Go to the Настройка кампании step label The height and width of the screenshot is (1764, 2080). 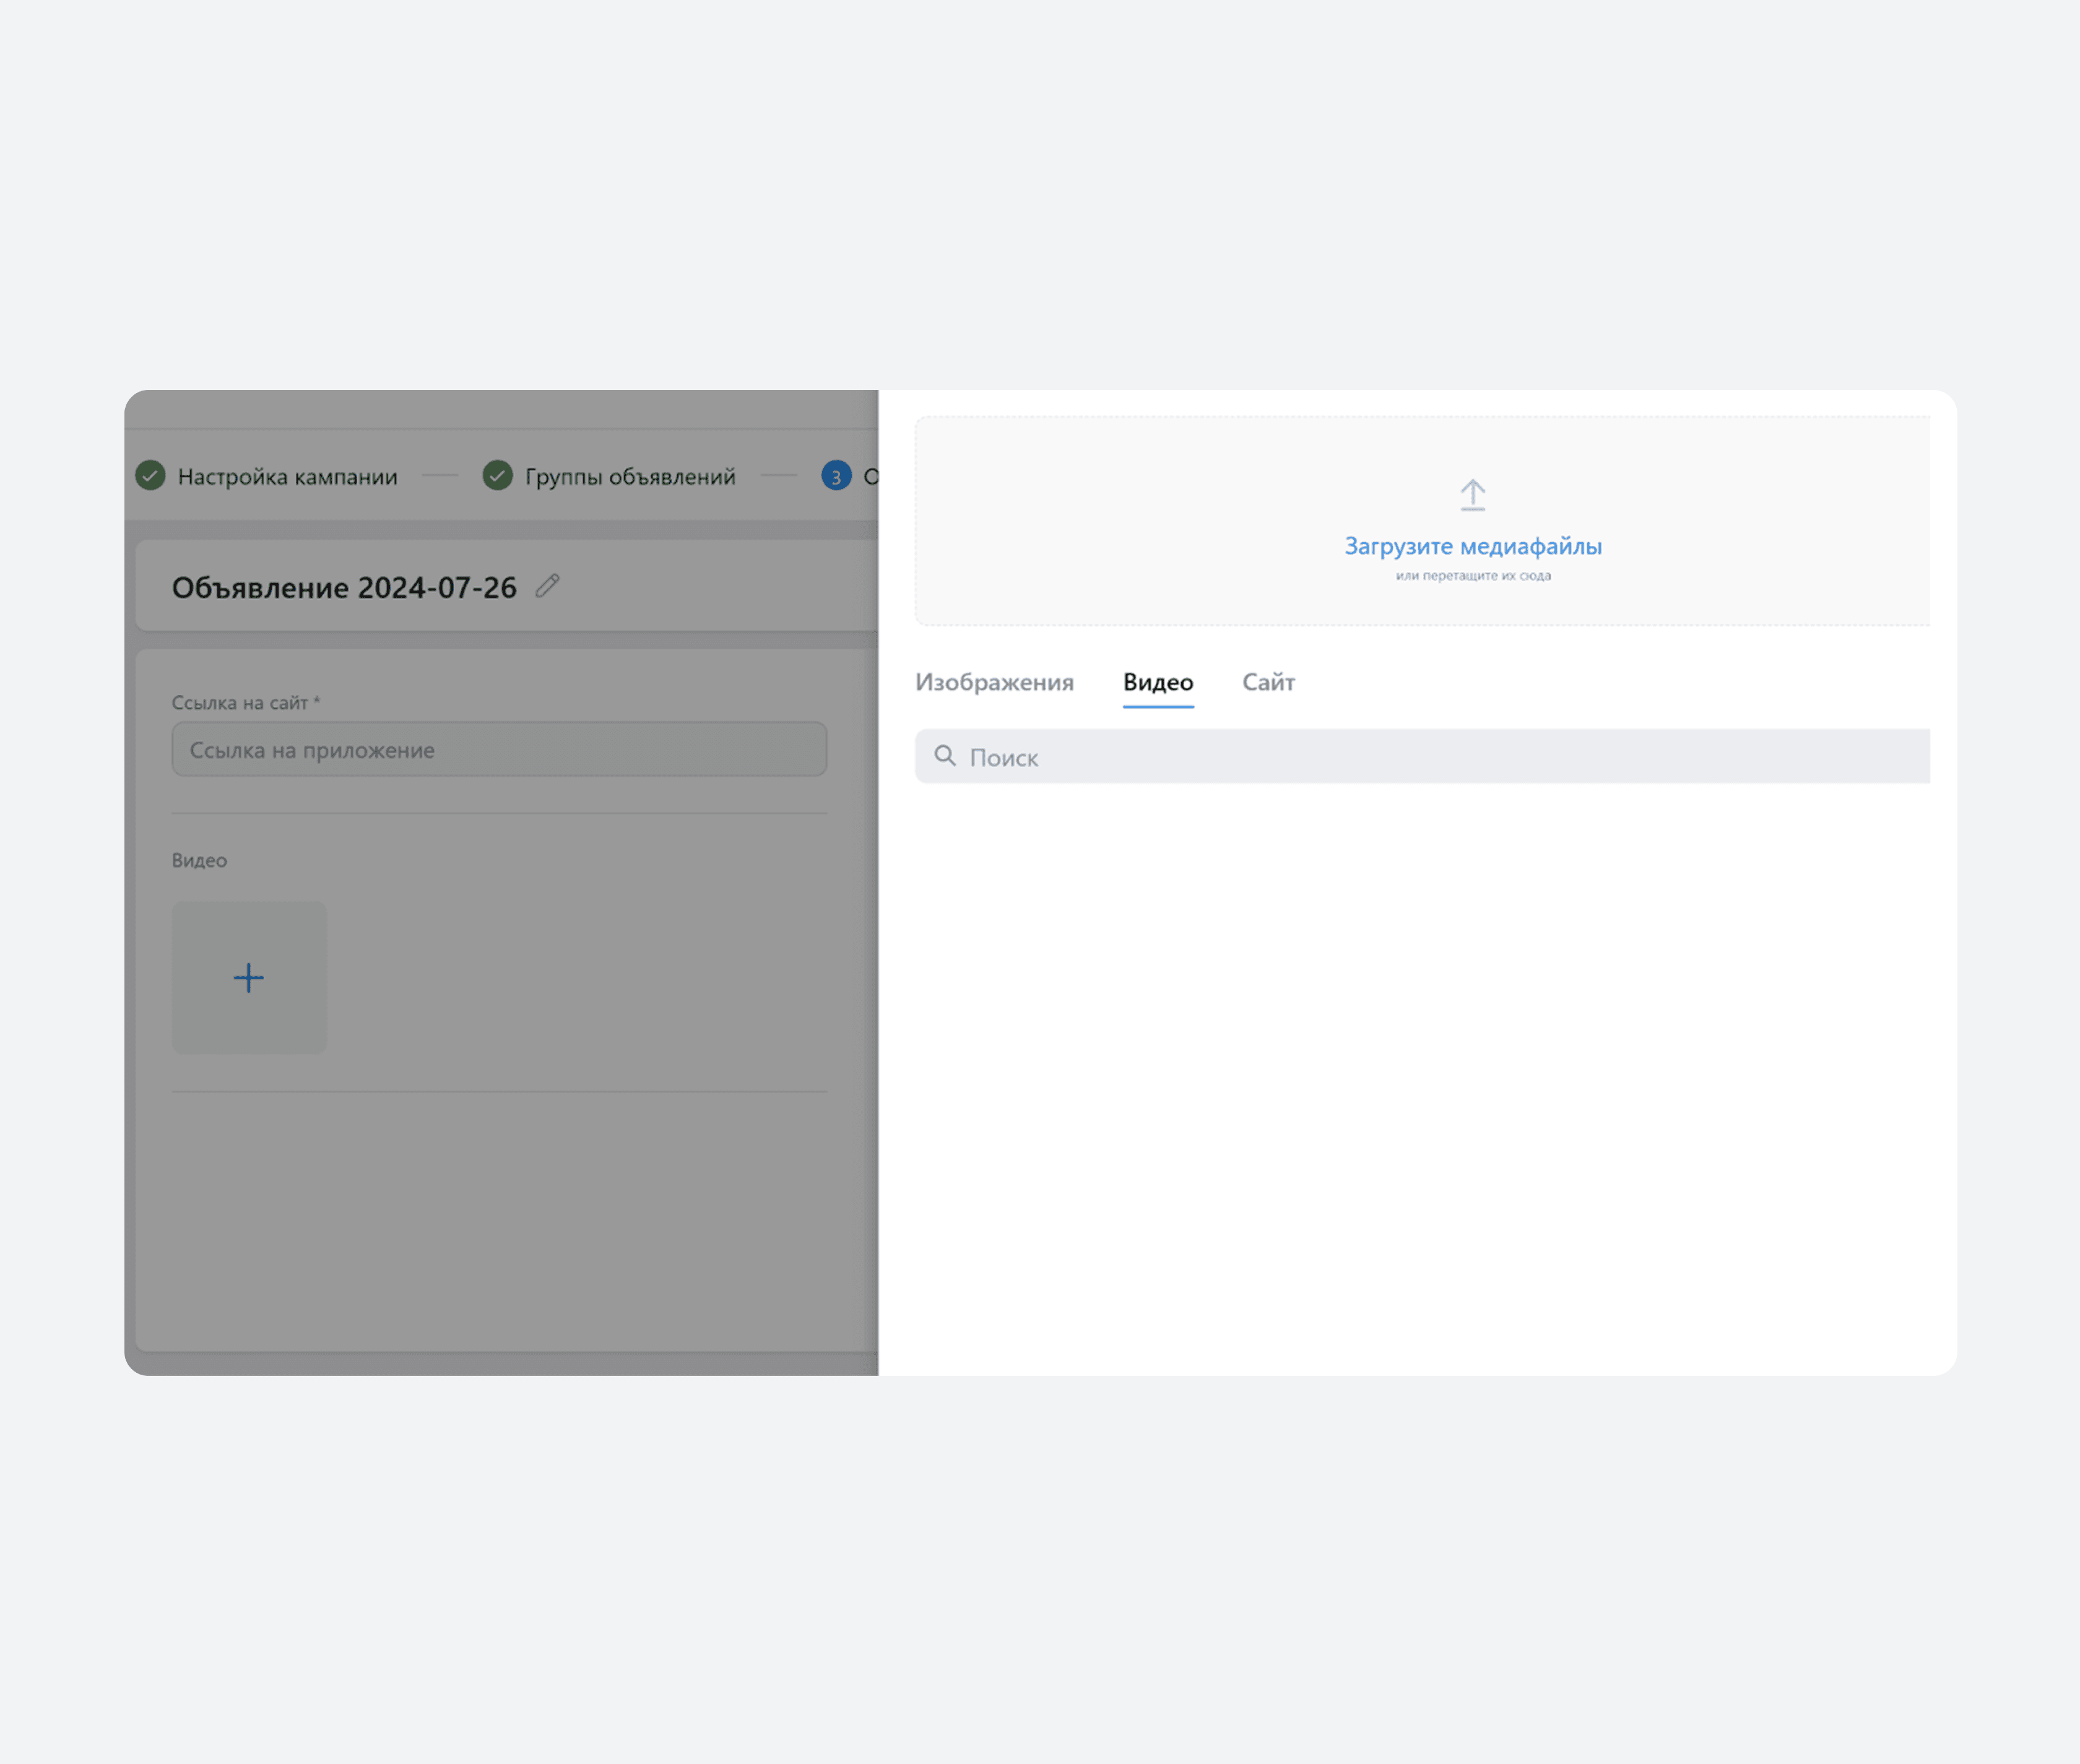point(287,477)
